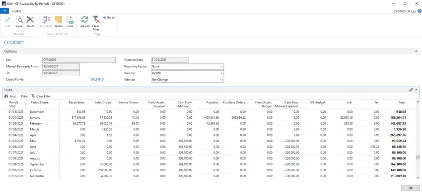
Task: Open the blue application menu dropdown
Action: tap(4, 11)
